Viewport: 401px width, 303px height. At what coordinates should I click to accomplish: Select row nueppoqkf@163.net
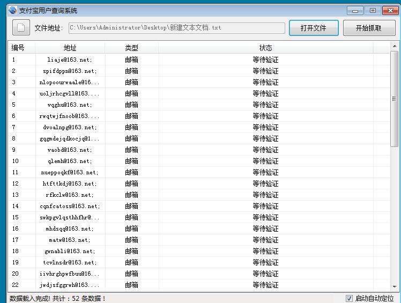(x=199, y=172)
